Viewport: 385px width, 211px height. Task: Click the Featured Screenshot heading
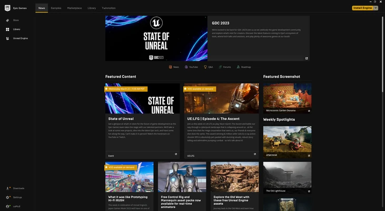(282, 76)
